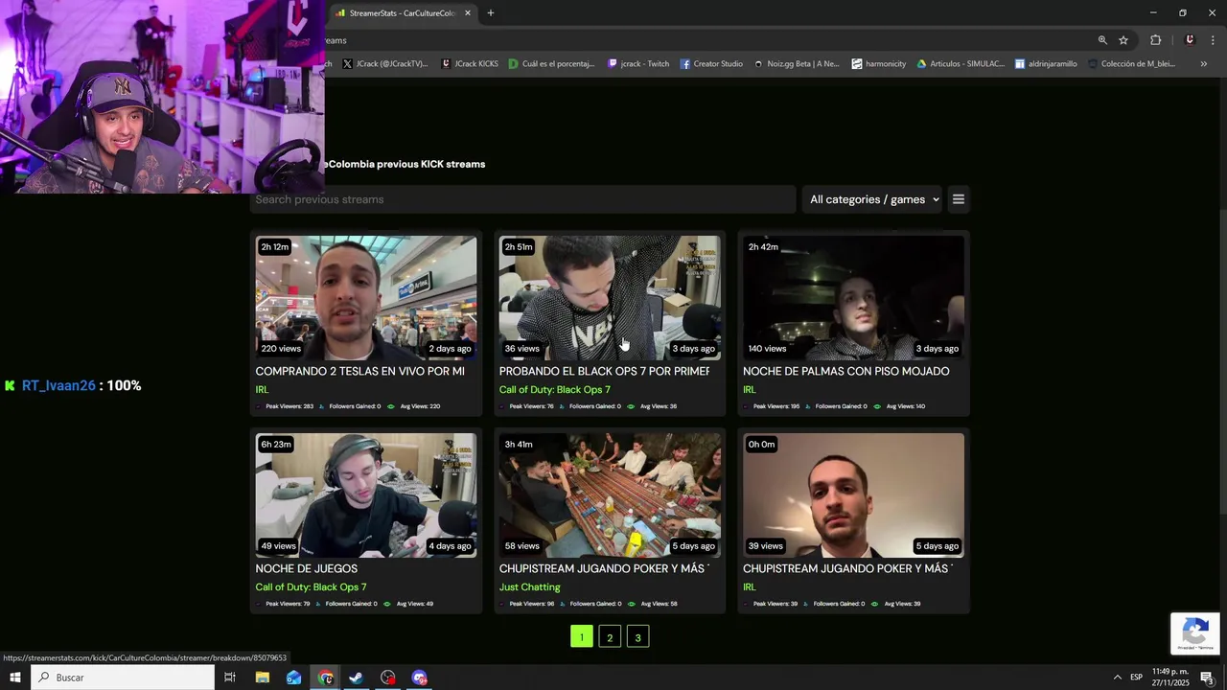Image resolution: width=1227 pixels, height=690 pixels.
Task: Open the Cuál es el porcentaj... bookmark
Action: [x=551, y=64]
